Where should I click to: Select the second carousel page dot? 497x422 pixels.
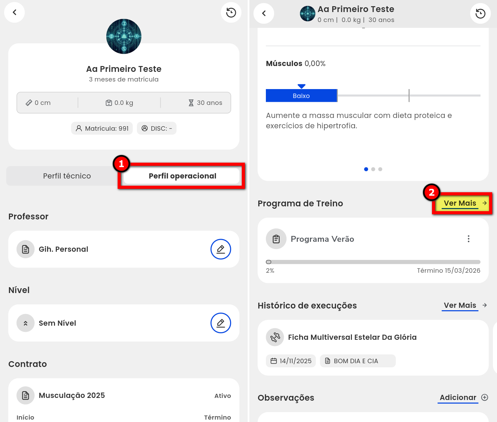click(x=373, y=169)
